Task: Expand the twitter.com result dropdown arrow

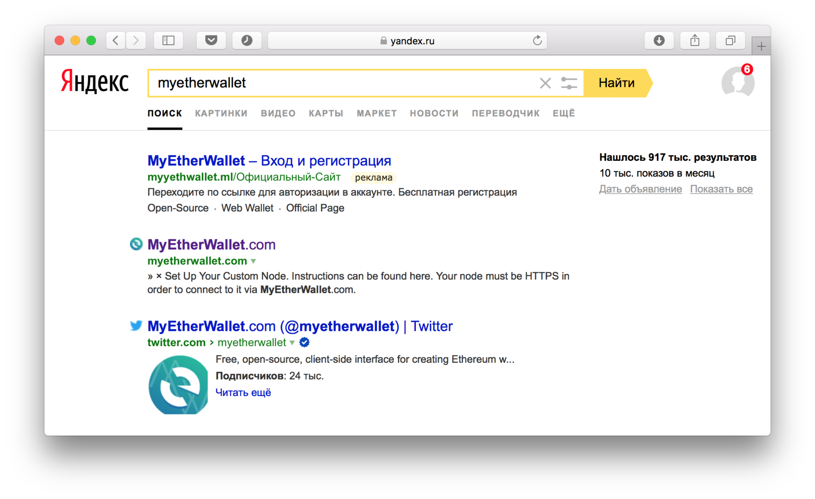Action: click(292, 343)
